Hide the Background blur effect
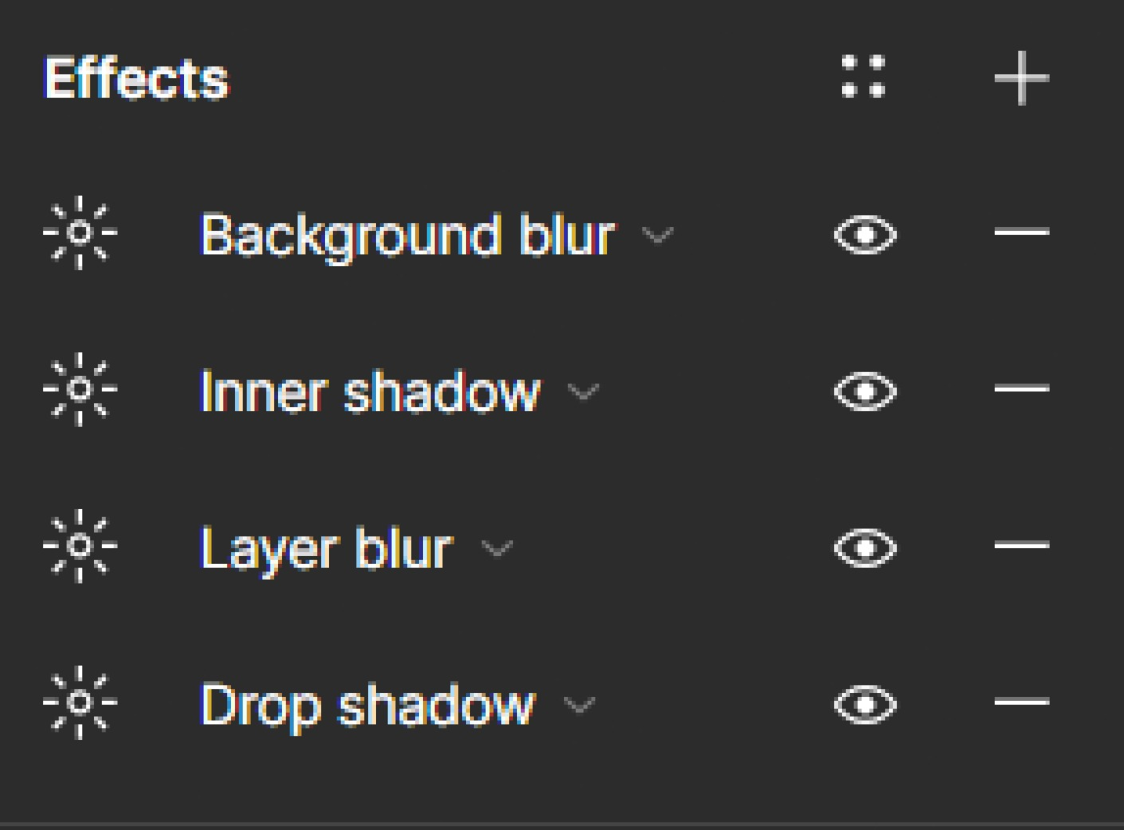This screenshot has width=1124, height=830. click(865, 235)
